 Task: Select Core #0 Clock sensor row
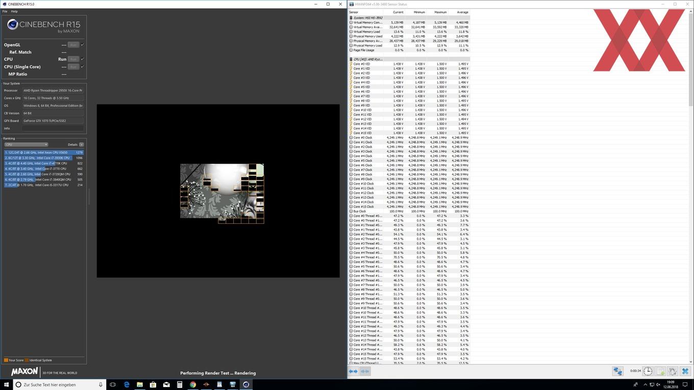(x=409, y=138)
